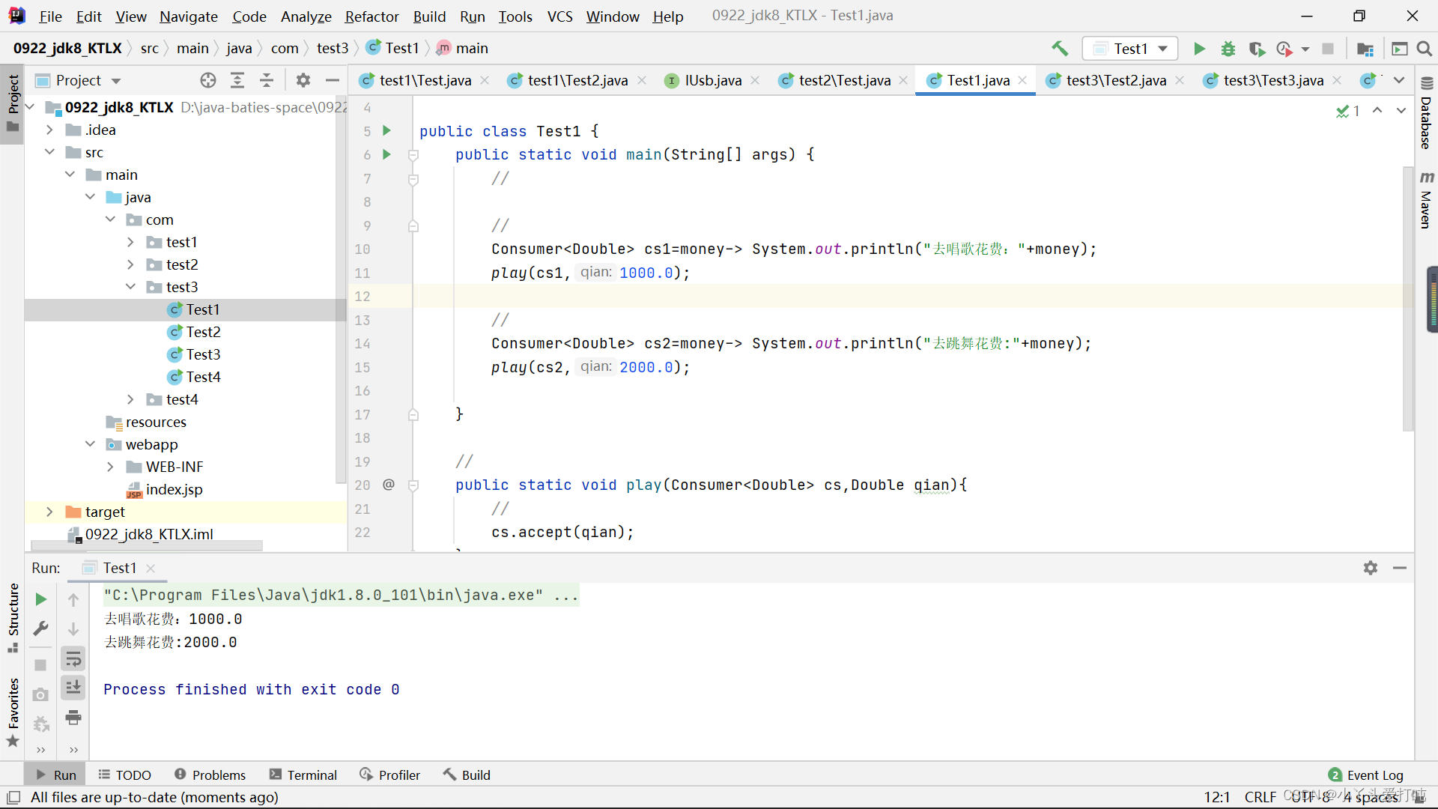Click the 12:1 caret position indicator

pos(1217,797)
